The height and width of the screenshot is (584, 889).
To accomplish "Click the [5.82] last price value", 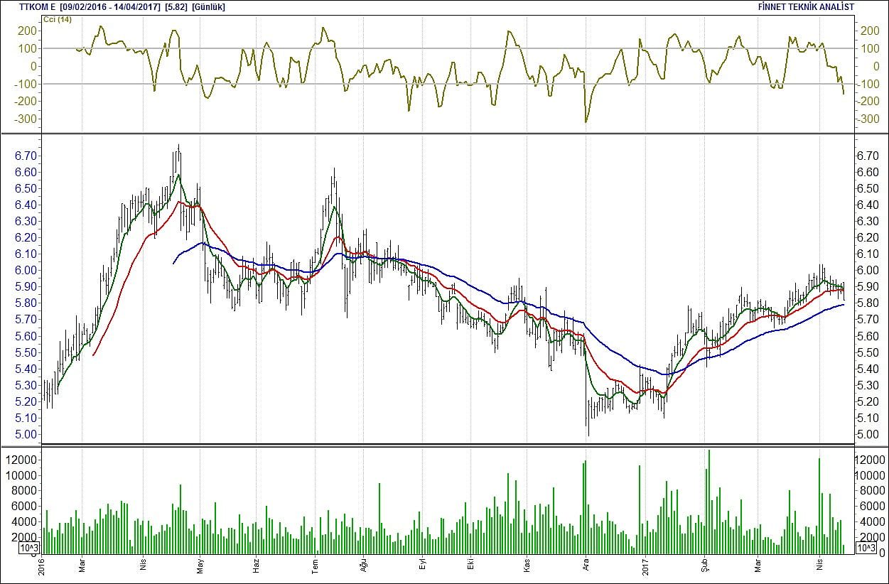I will (x=176, y=7).
